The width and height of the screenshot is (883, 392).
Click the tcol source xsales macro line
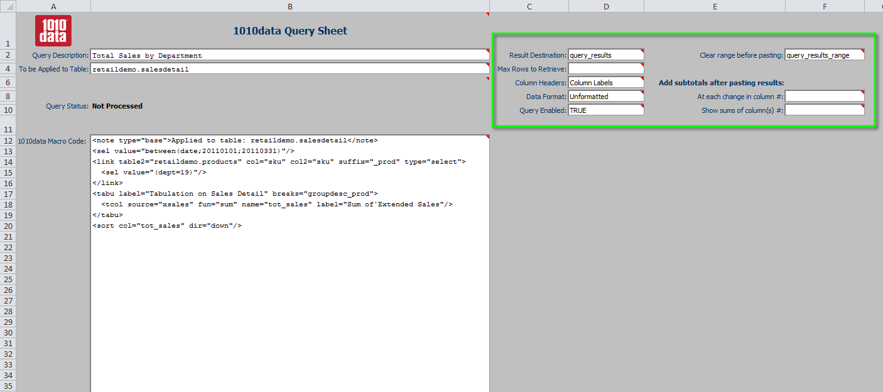point(277,204)
